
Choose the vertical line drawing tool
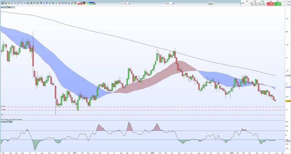21,3
